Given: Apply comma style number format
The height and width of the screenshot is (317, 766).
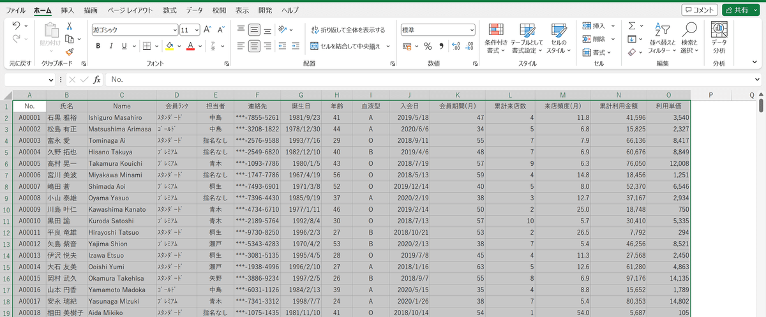Looking at the screenshot, I should click(441, 46).
